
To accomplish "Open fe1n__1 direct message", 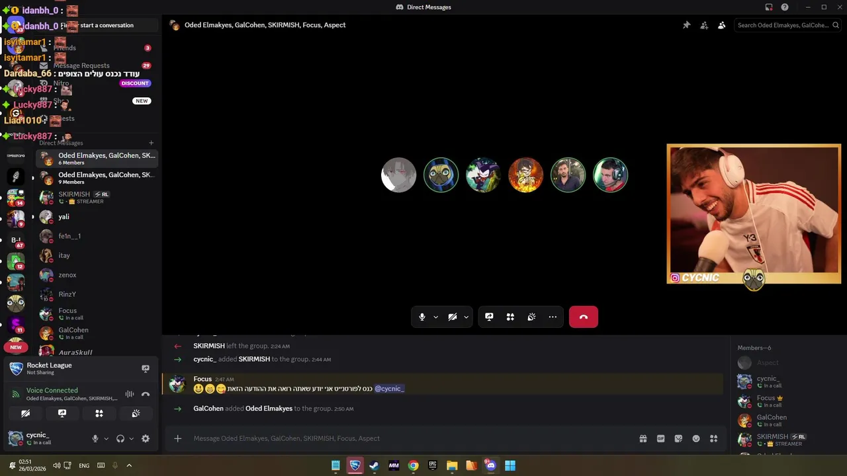I will (96, 236).
